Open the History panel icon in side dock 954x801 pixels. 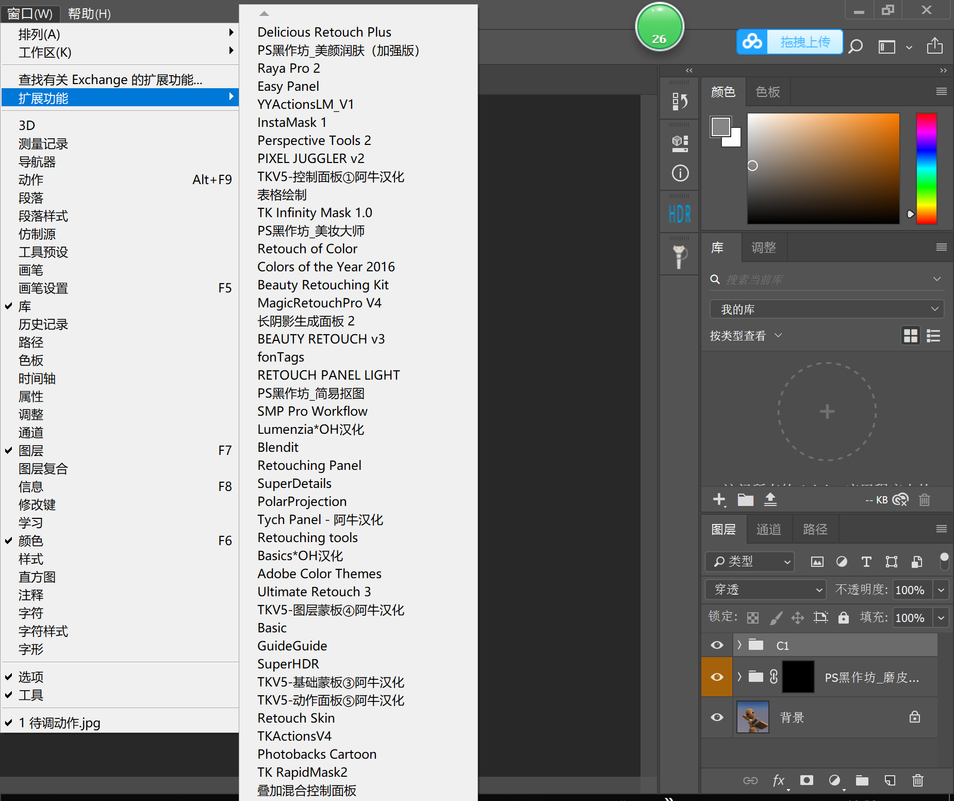[680, 101]
